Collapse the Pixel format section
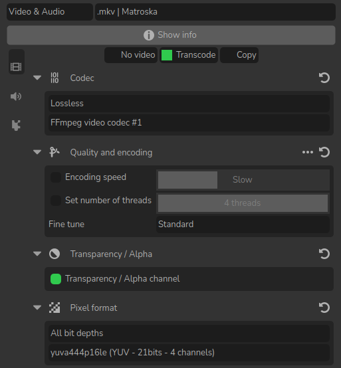 [x=37, y=308]
